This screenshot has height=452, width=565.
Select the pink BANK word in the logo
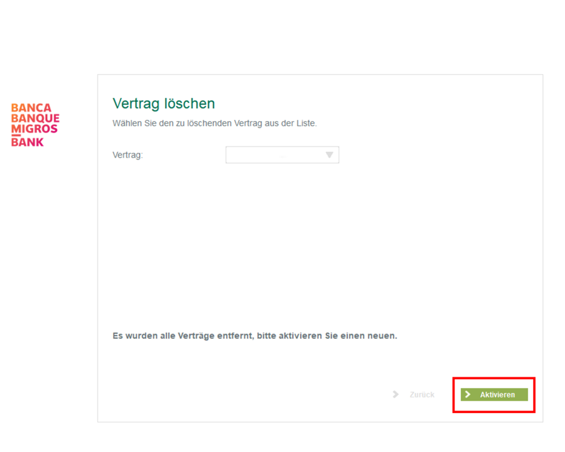click(27, 143)
